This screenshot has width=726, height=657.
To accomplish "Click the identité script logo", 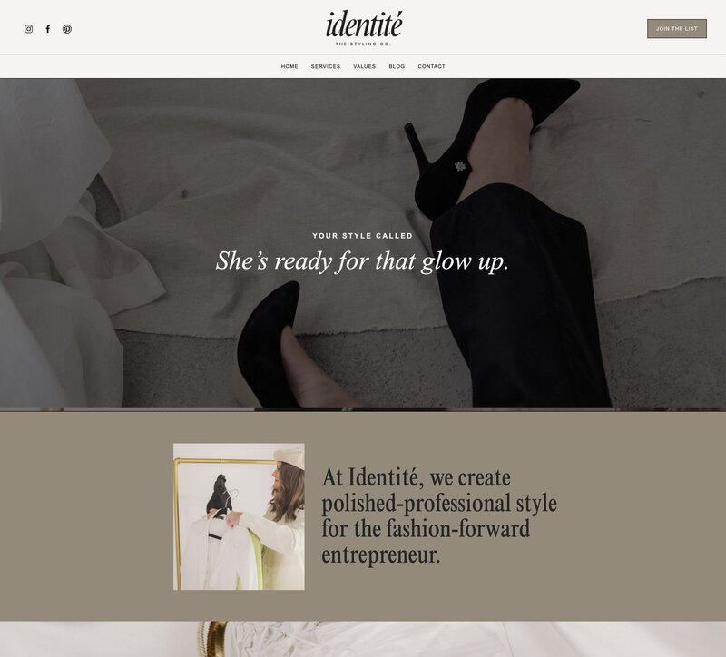I will 364,25.
